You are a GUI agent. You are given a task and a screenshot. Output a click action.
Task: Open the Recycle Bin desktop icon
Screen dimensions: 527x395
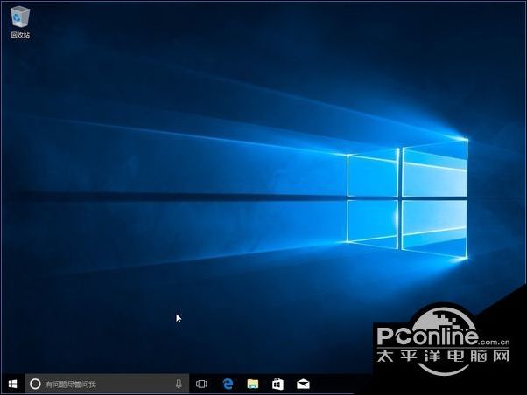pos(20,22)
